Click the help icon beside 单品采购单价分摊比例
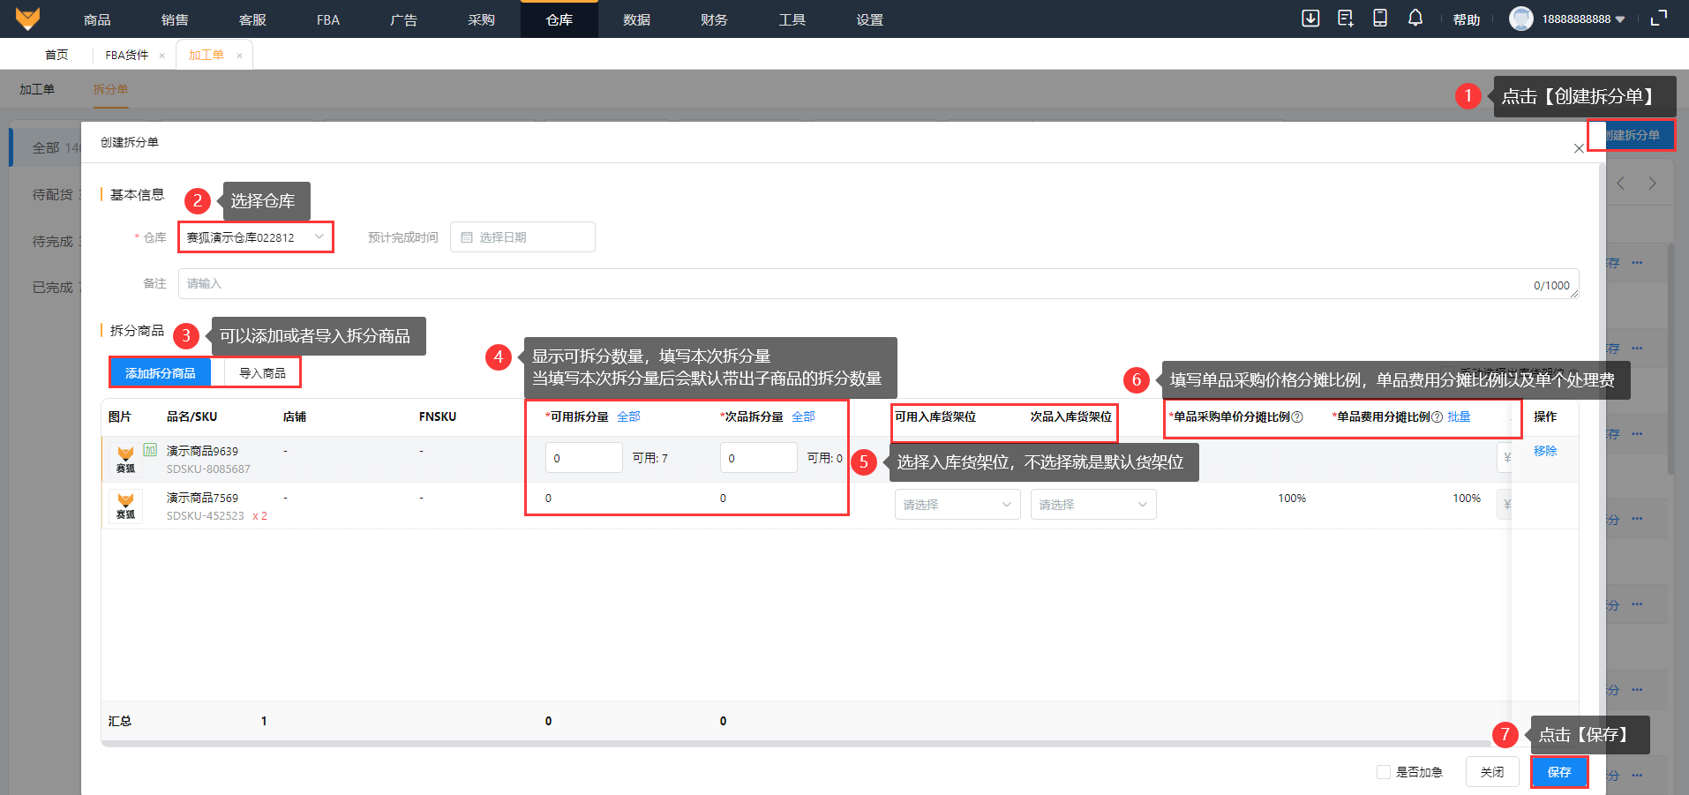Image resolution: width=1689 pixels, height=795 pixels. pyautogui.click(x=1297, y=417)
